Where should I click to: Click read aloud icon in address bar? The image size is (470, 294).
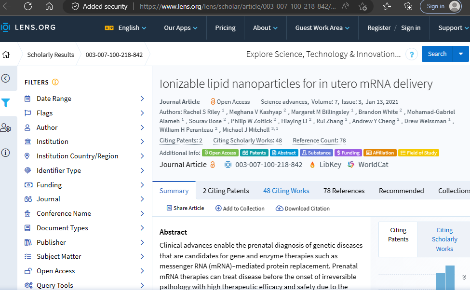click(345, 6)
